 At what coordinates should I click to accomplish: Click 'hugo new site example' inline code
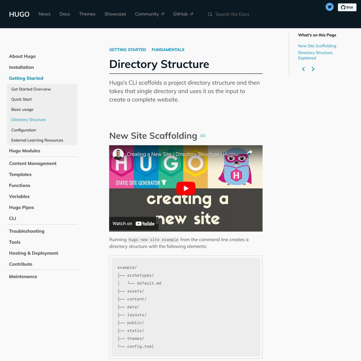(153, 240)
